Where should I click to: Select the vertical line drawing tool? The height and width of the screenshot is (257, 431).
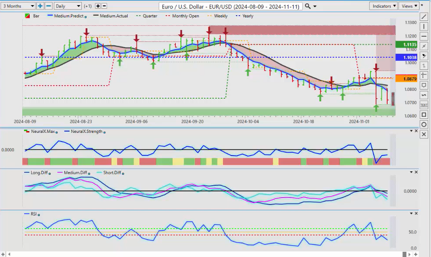pyautogui.click(x=424, y=27)
